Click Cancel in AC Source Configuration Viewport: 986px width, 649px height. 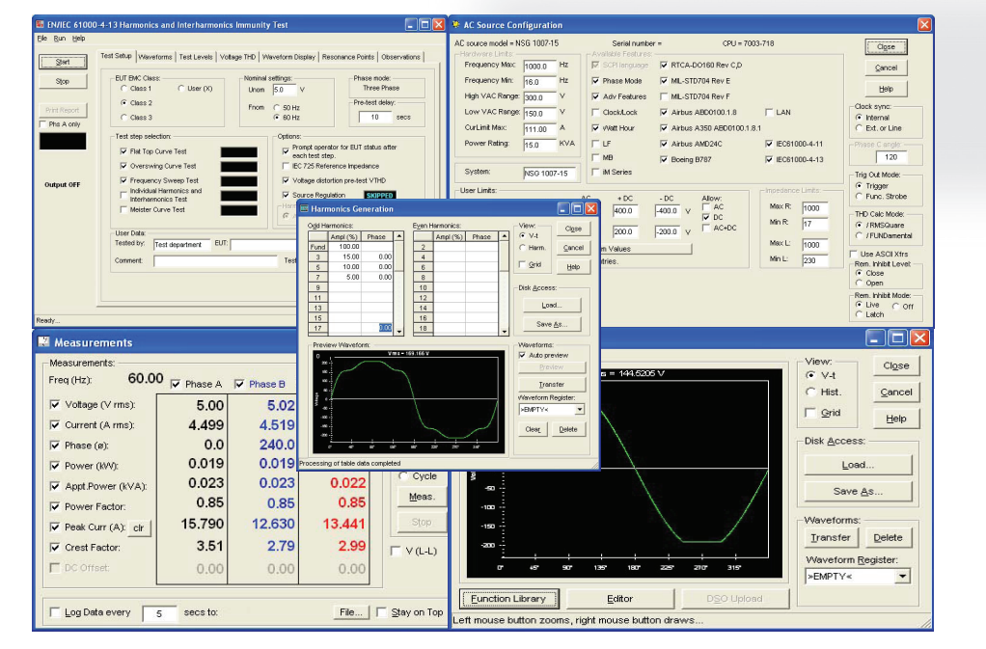tap(886, 68)
